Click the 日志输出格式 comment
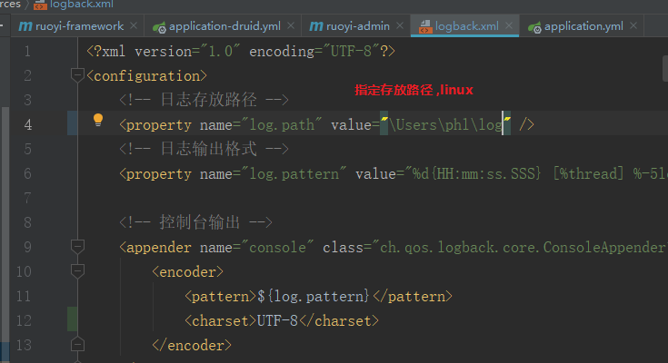 point(204,149)
